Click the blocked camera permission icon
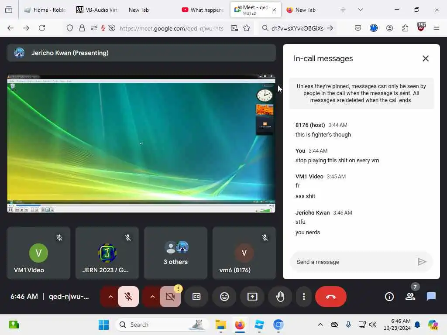Screen dimensions: 447x335 point(112,28)
